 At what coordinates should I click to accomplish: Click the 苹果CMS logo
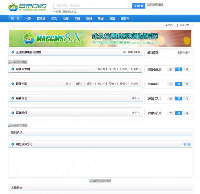[27, 7]
